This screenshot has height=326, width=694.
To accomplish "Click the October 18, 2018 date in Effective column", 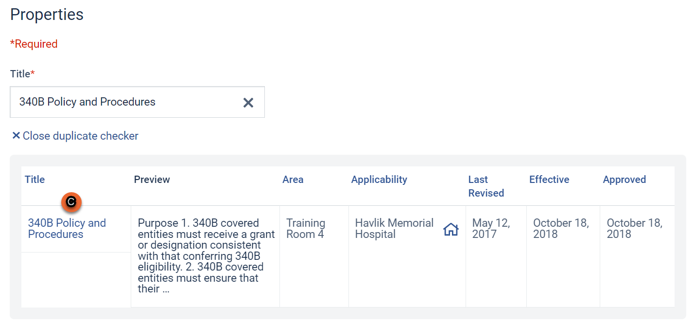I will 561,228.
